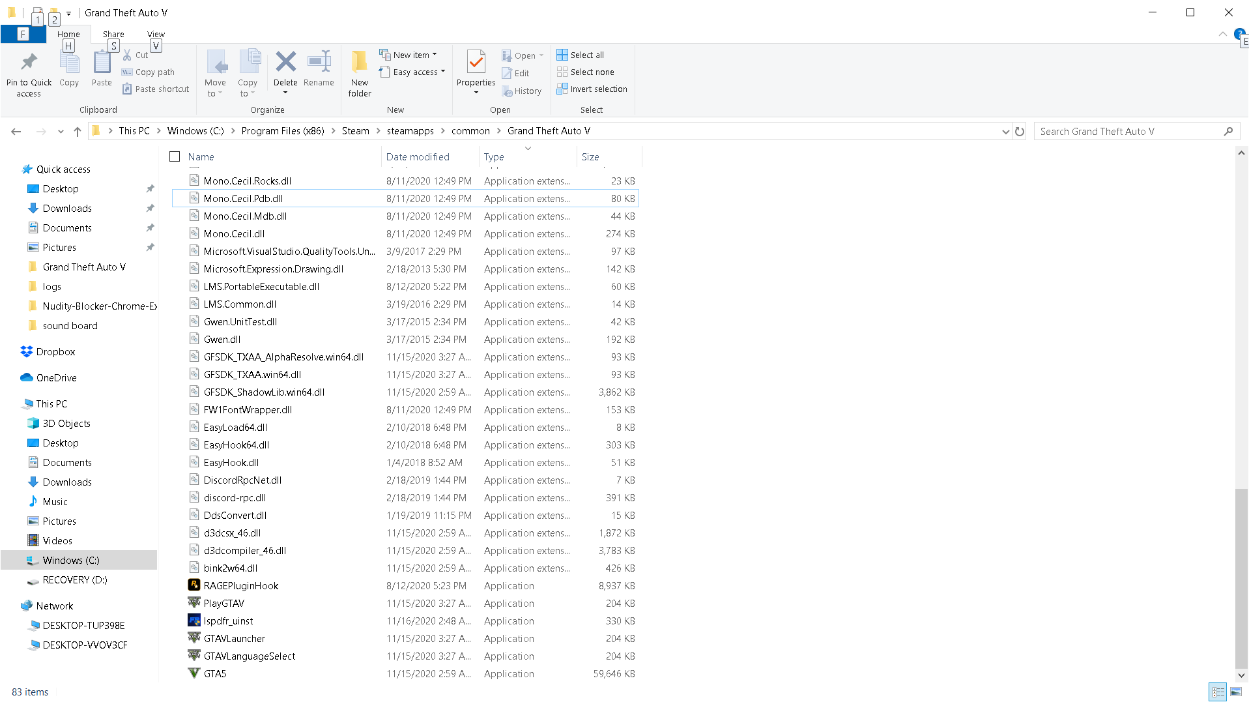Open Quick access in sidebar
The width and height of the screenshot is (1249, 702).
57,169
